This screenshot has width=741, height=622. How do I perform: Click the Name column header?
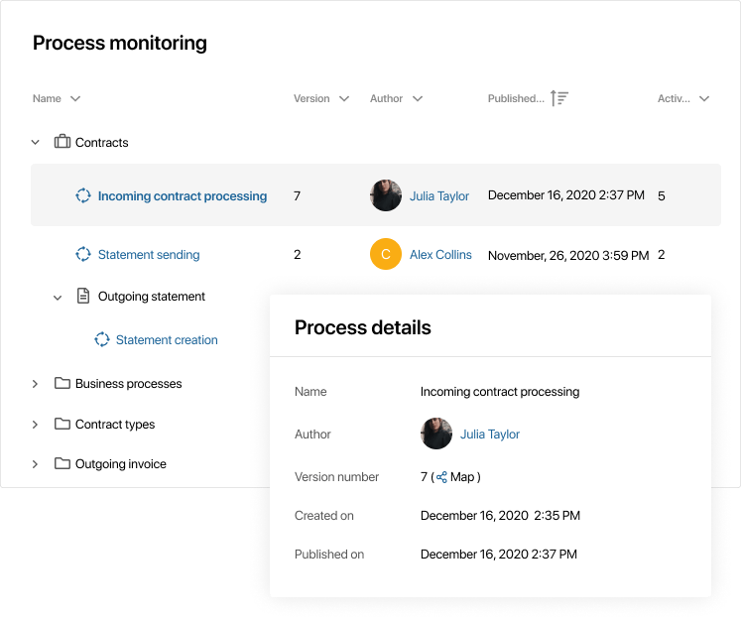tap(47, 98)
